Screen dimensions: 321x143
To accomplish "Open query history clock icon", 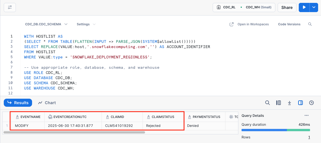I will (x=311, y=103).
